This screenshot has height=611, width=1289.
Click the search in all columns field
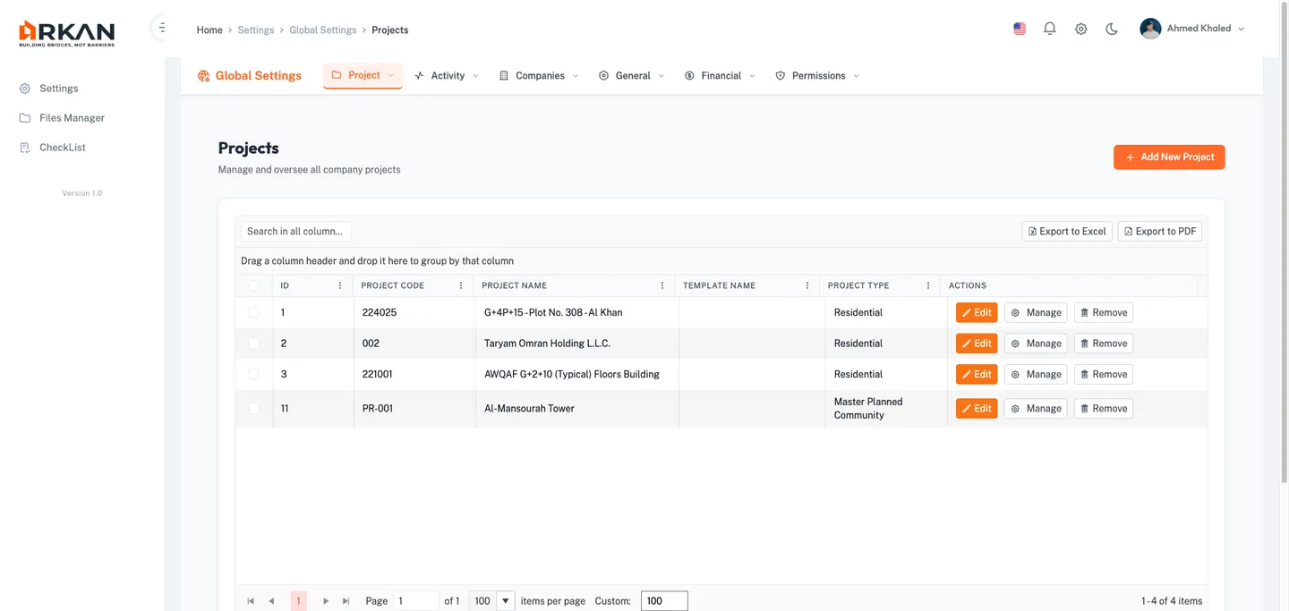[295, 231]
